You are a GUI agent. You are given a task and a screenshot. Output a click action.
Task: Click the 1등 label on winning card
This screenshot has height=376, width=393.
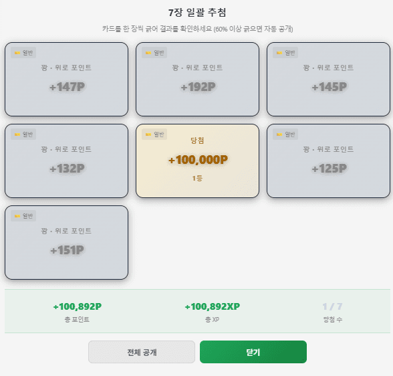(x=198, y=179)
